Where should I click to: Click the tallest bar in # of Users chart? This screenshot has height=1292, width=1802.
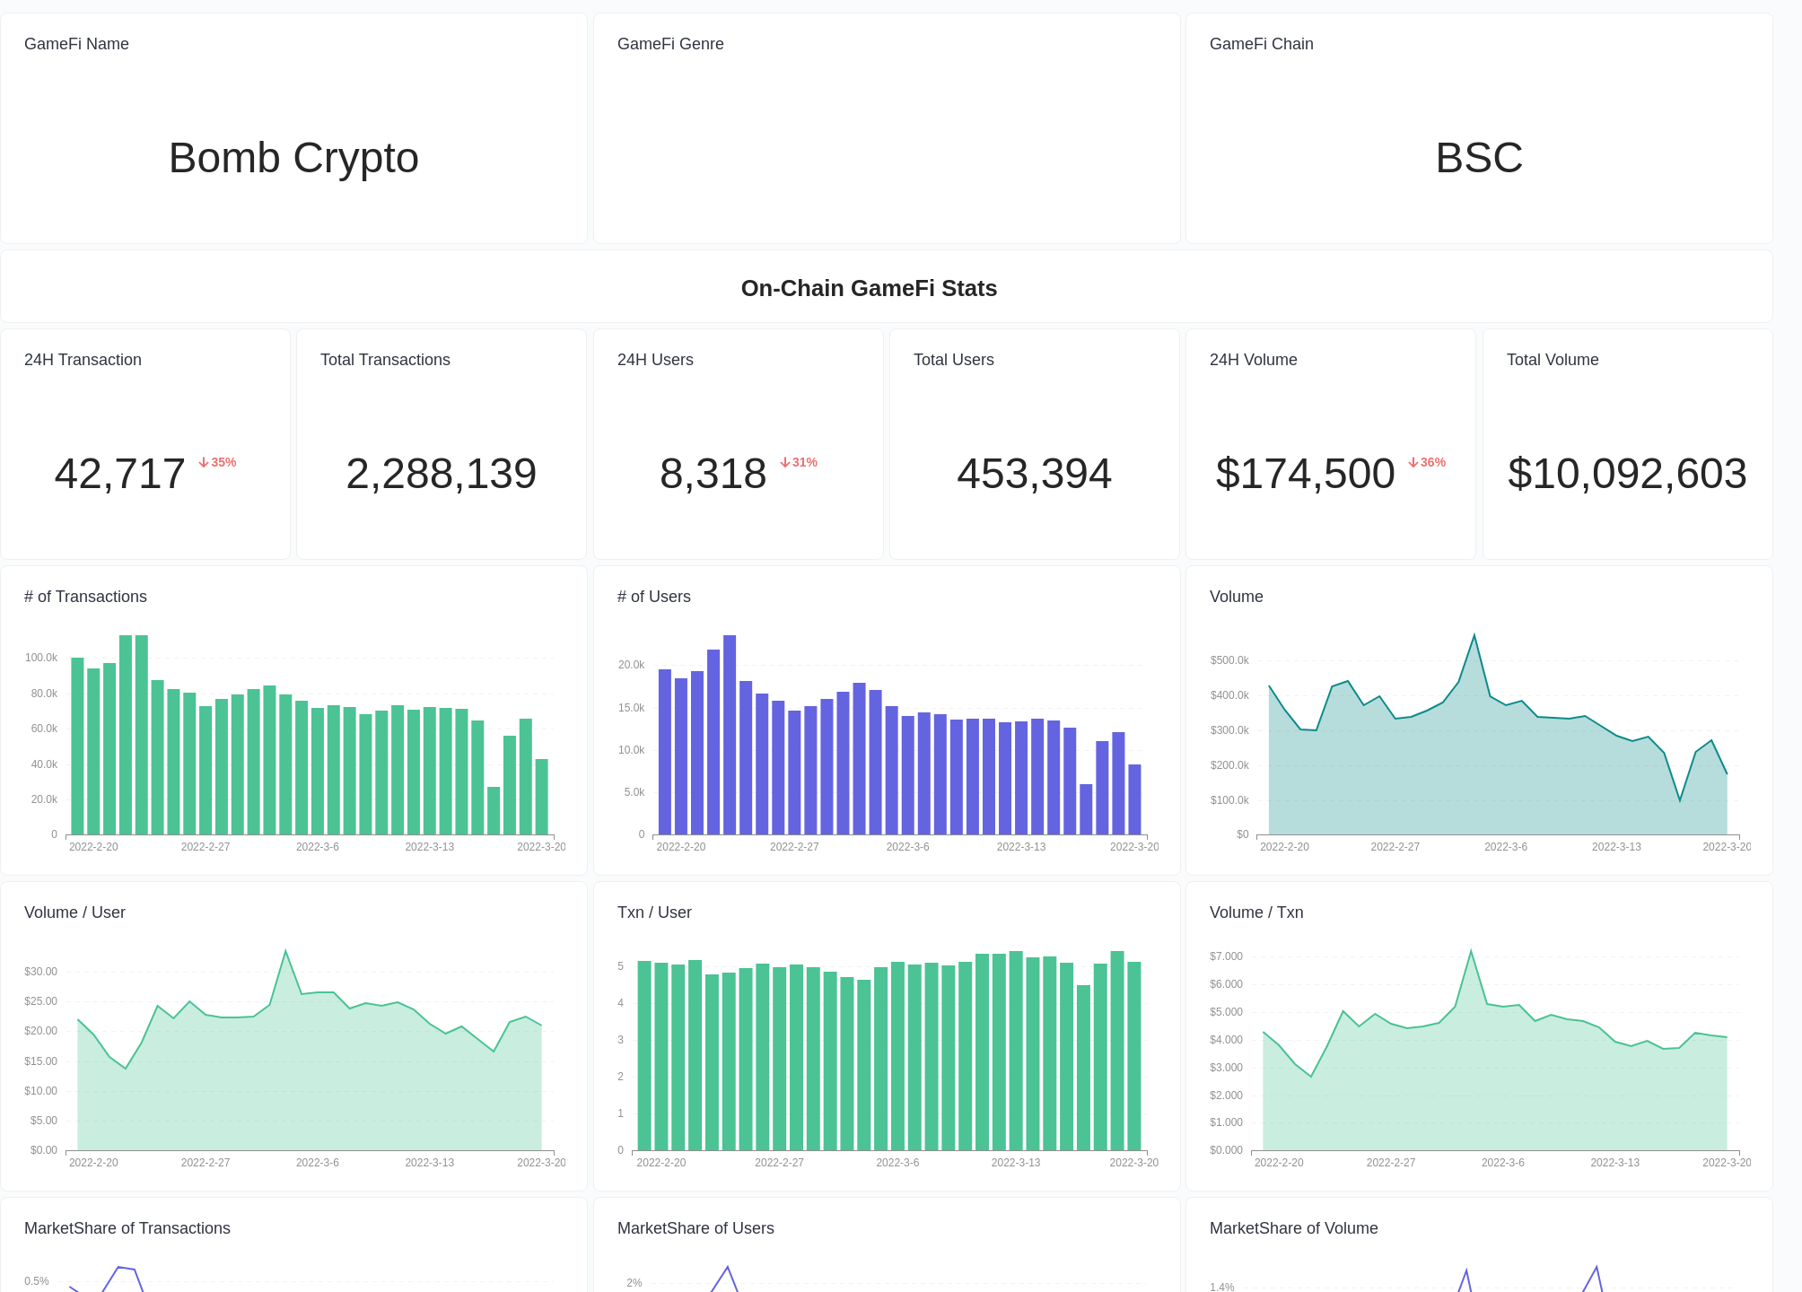pyautogui.click(x=730, y=735)
